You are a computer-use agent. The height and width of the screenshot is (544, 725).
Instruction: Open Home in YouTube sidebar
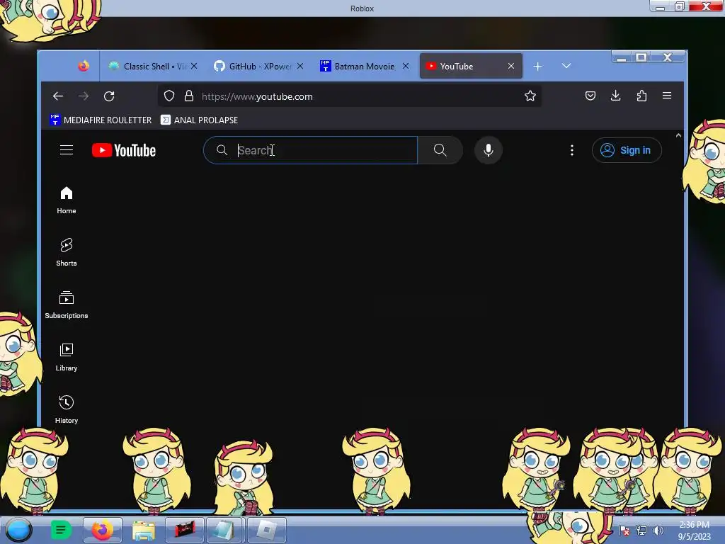tap(67, 200)
